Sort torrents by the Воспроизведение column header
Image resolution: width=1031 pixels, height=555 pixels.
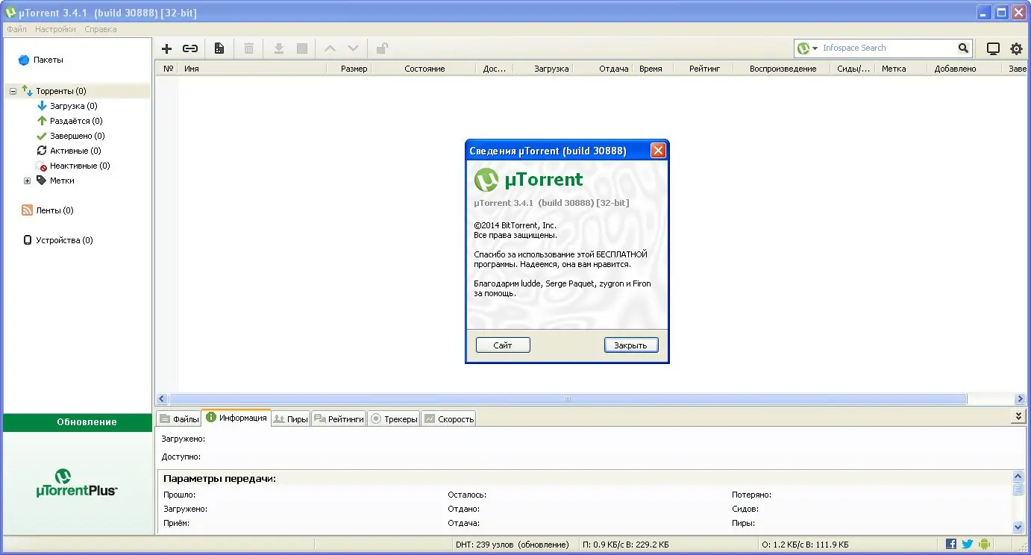click(783, 69)
